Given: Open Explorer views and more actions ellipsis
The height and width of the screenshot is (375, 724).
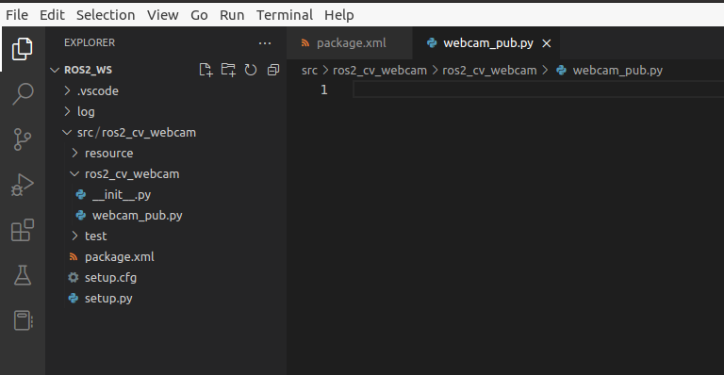Looking at the screenshot, I should pos(265,43).
